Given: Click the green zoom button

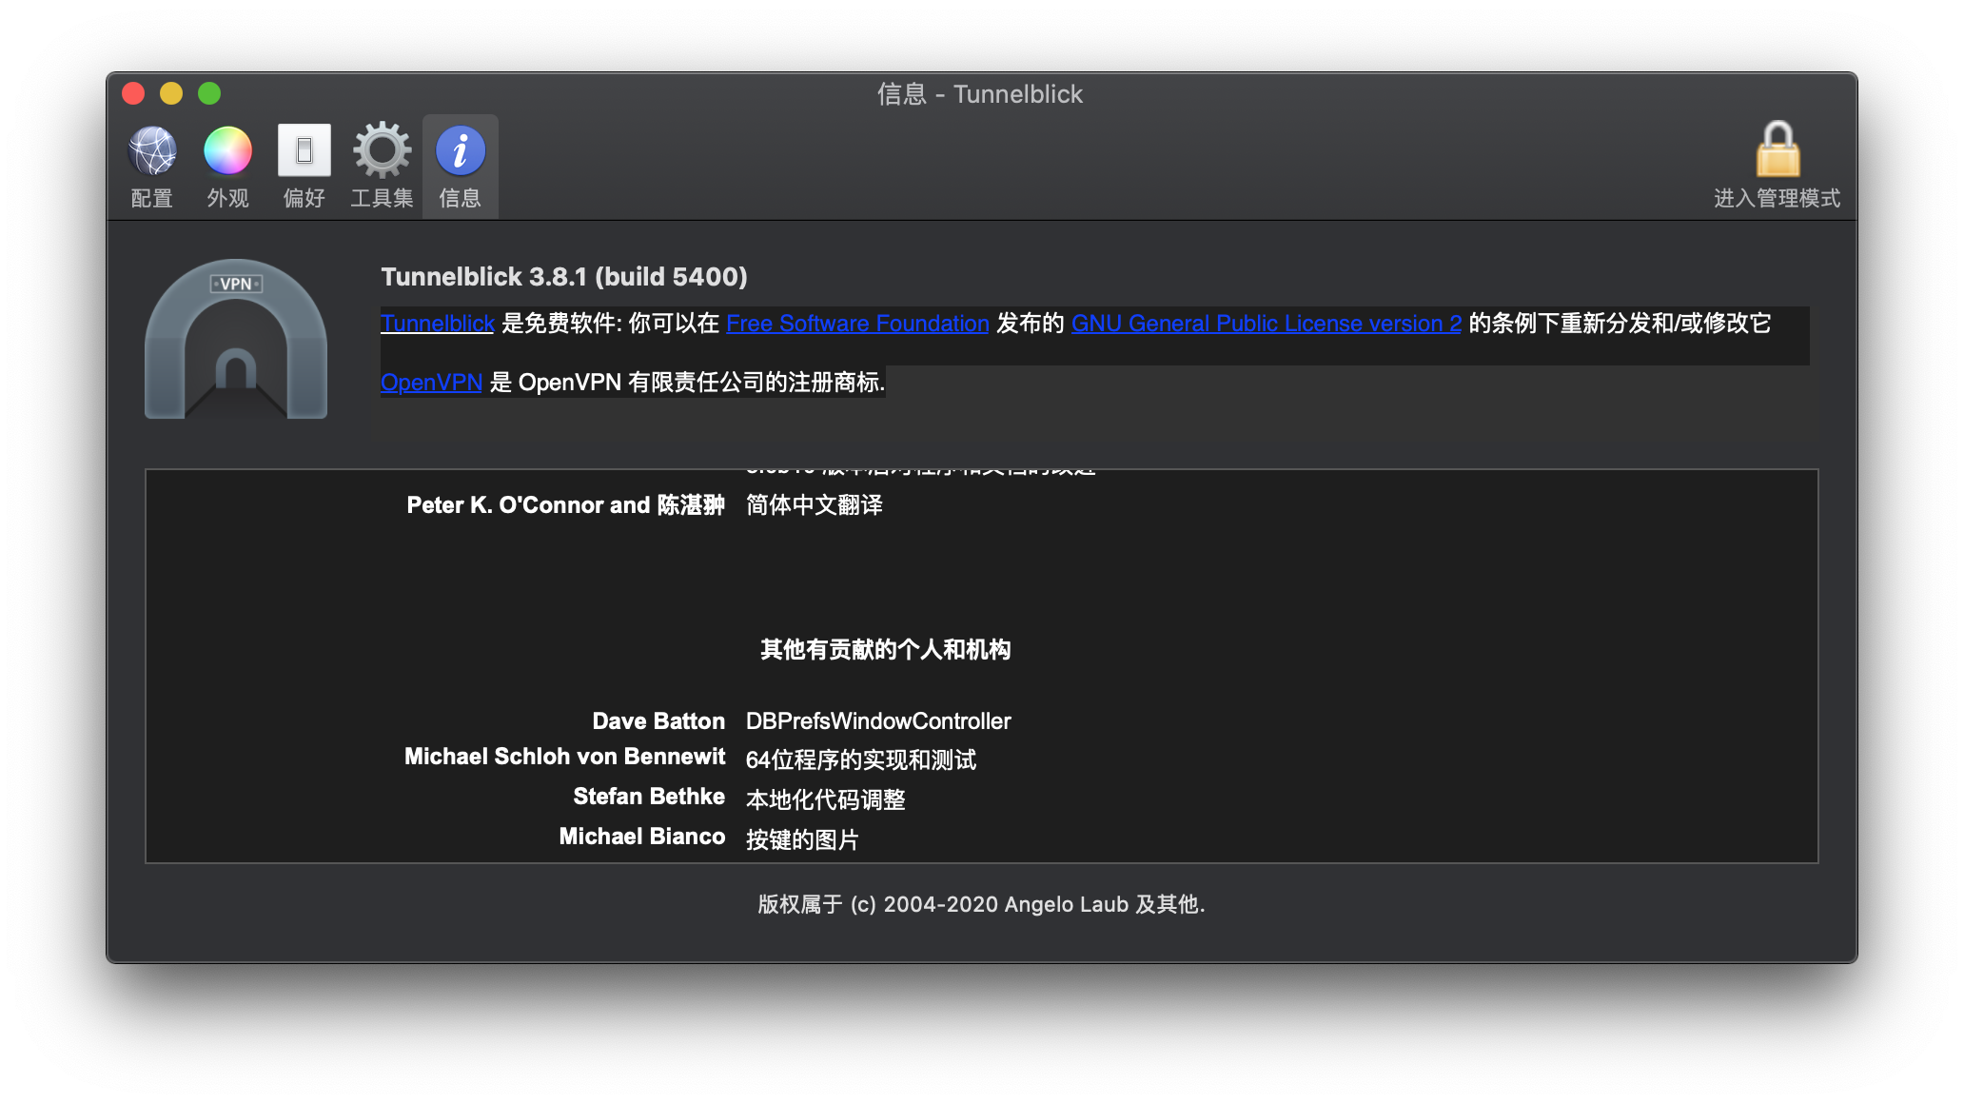Looking at the screenshot, I should [209, 93].
